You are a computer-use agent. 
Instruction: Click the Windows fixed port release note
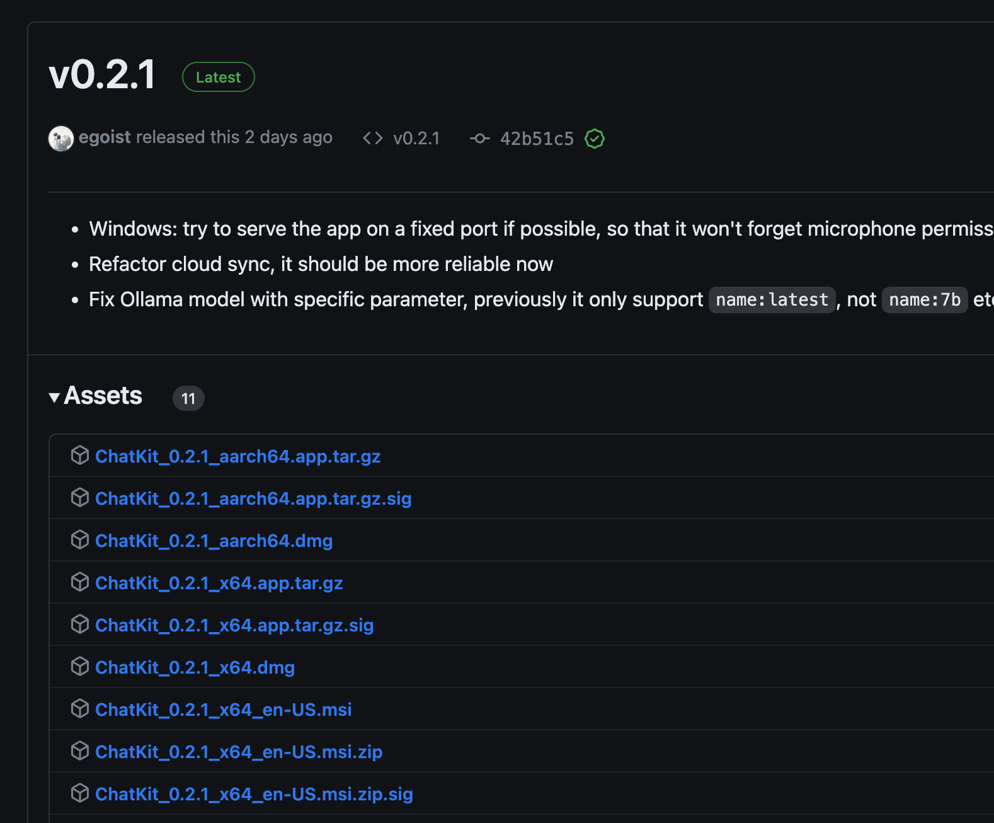[x=541, y=229]
